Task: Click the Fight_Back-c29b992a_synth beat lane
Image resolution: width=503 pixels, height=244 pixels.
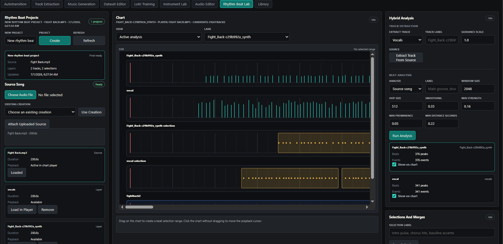Action: [248, 73]
